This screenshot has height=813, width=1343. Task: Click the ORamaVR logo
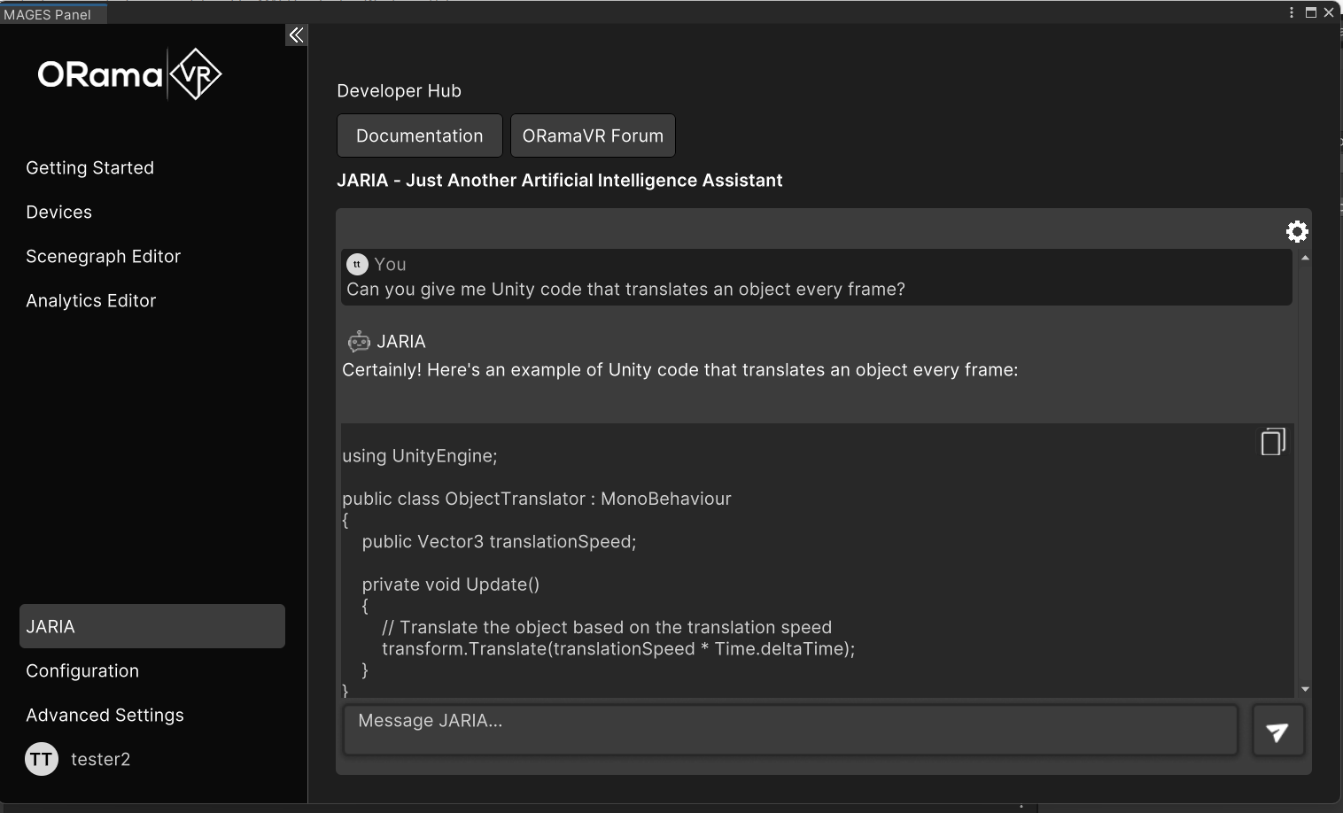(x=129, y=74)
